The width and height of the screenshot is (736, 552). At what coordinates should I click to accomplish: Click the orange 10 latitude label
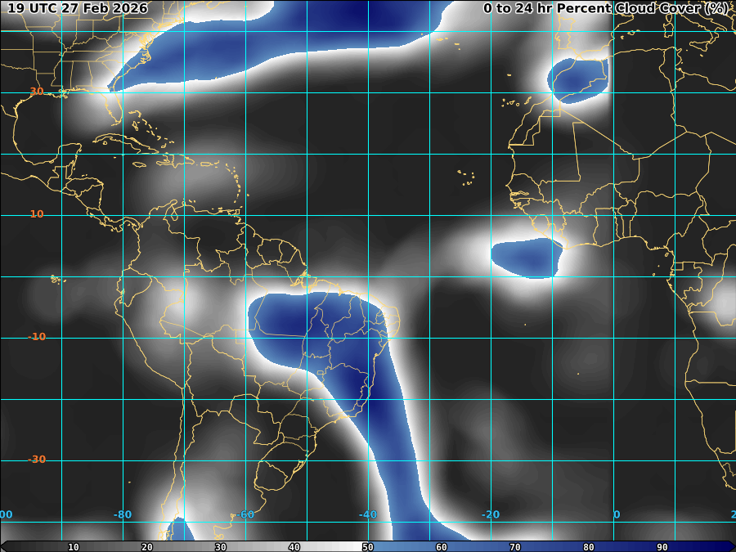point(37,214)
